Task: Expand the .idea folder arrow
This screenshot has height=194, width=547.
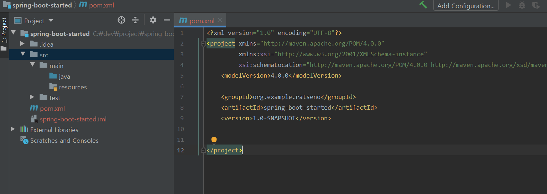Action: tap(22, 44)
